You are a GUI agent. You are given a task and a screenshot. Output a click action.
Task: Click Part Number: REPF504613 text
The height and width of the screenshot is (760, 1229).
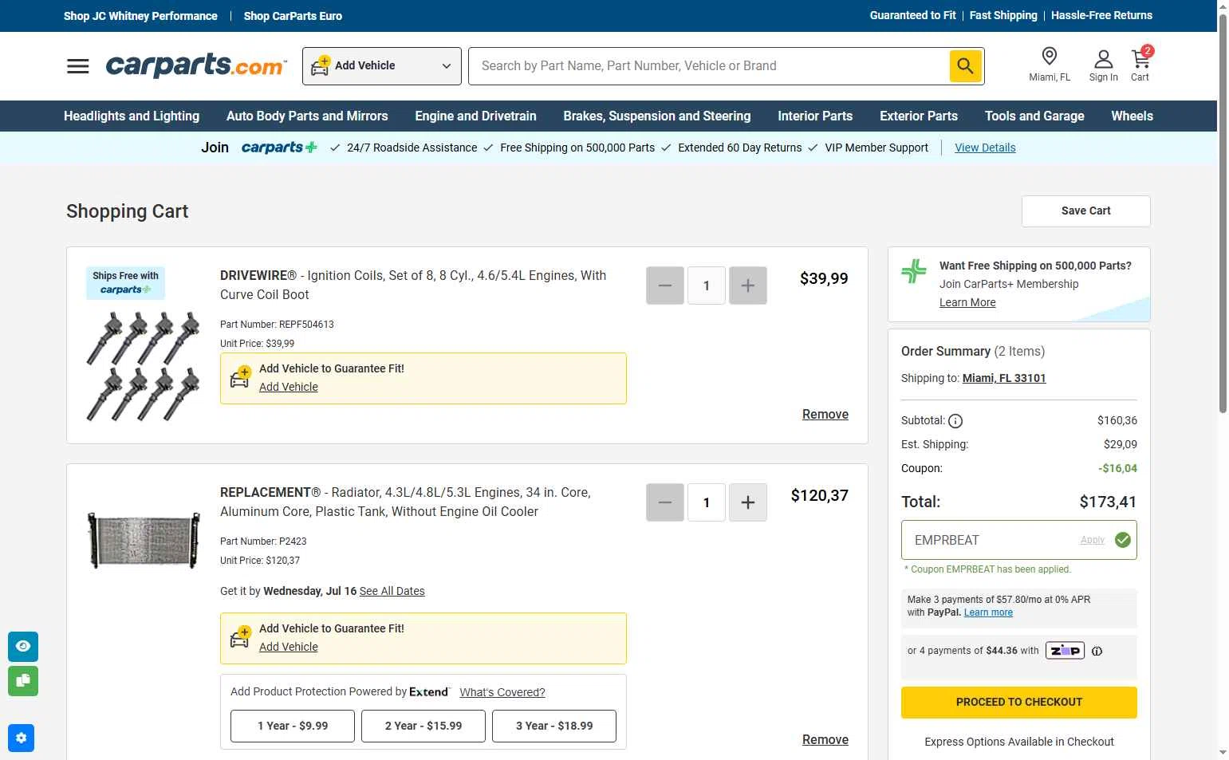click(x=277, y=325)
